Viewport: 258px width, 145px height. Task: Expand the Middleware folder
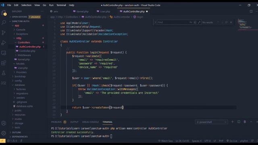click(x=24, y=55)
